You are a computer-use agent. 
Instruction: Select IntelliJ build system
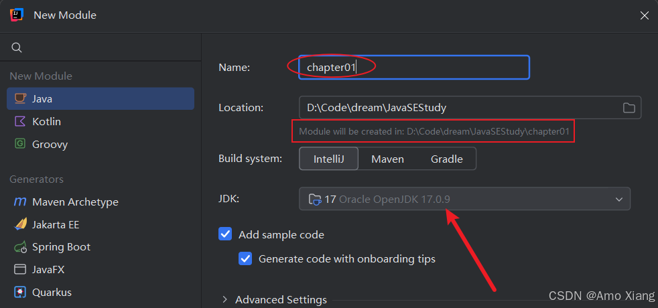328,159
